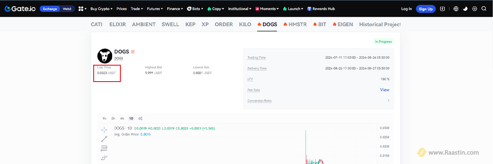Click the Delivery Time label
The image size is (493, 164).
(257, 68)
